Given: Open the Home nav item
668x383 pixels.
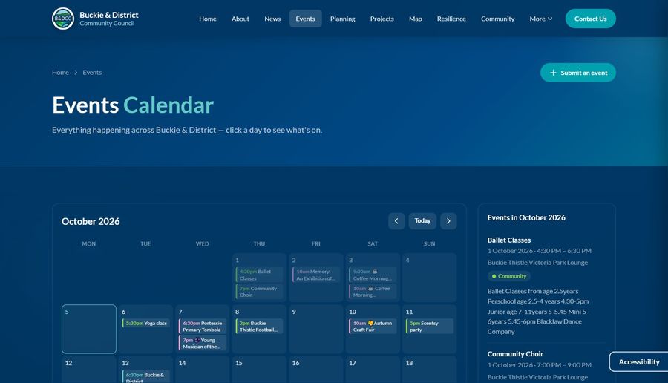Looking at the screenshot, I should click(x=208, y=19).
